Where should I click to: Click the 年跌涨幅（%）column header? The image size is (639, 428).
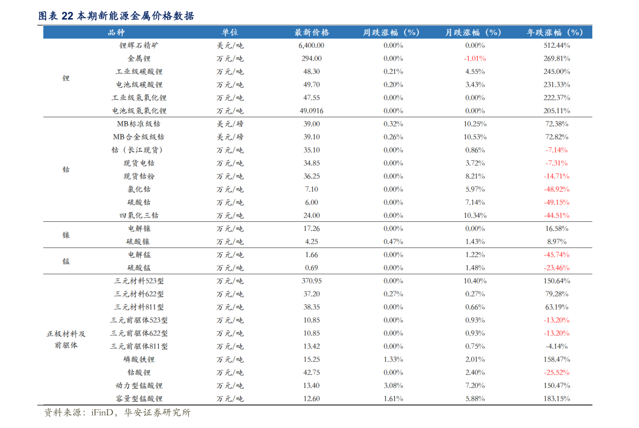pos(556,32)
